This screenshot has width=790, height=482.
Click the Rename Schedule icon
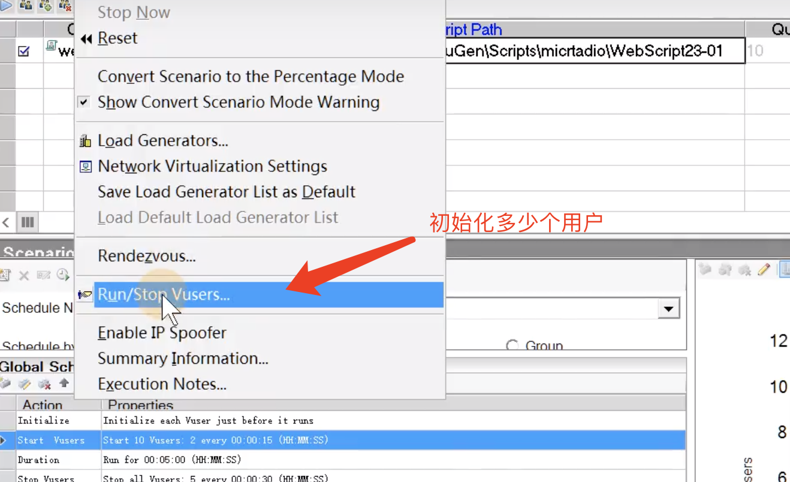[x=43, y=275]
